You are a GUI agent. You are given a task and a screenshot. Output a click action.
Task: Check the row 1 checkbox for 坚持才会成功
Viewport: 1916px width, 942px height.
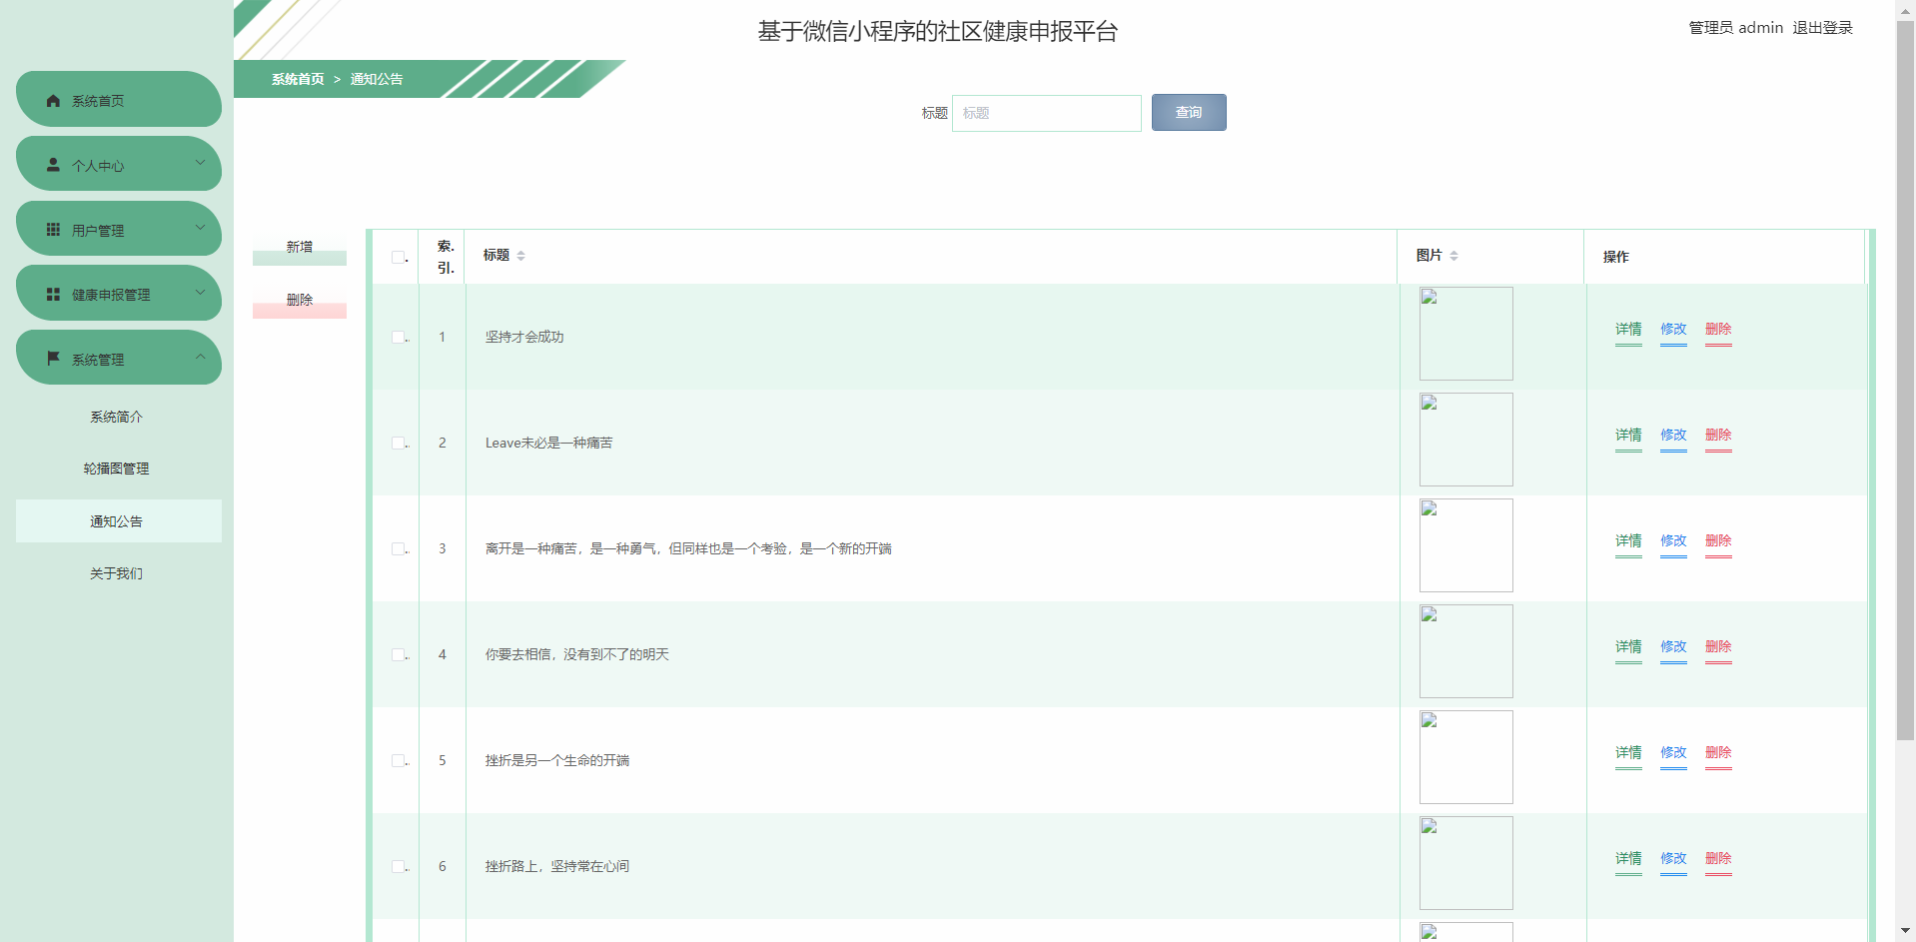tap(399, 337)
